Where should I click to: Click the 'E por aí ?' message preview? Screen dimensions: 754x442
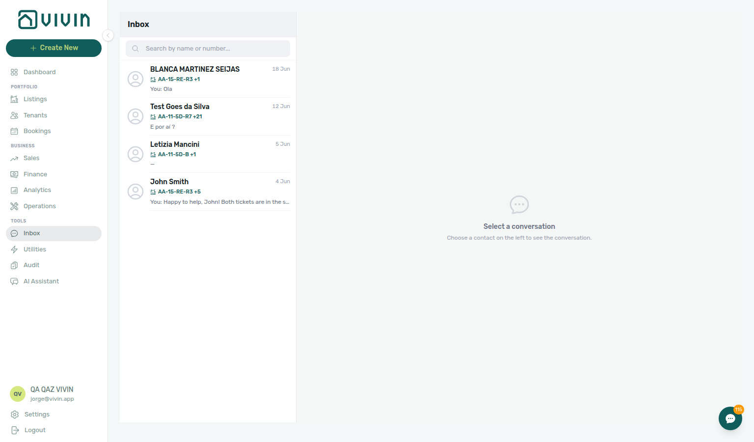162,127
